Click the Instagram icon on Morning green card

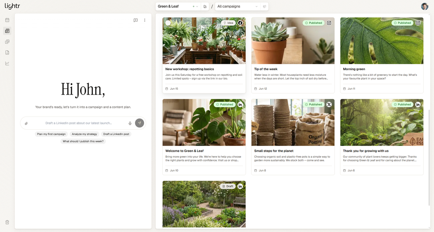pos(418,23)
